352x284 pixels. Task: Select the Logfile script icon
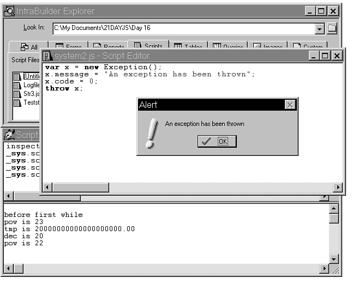pos(17,85)
